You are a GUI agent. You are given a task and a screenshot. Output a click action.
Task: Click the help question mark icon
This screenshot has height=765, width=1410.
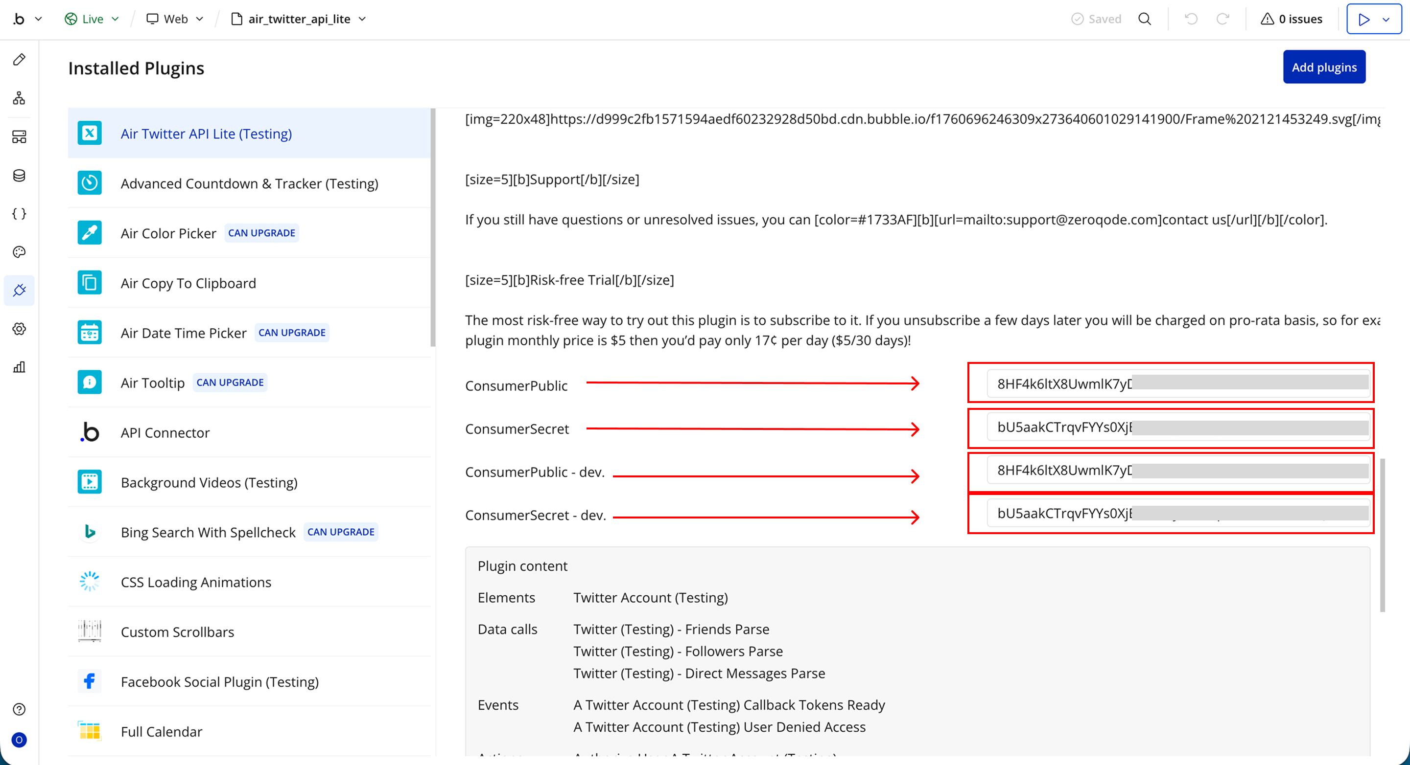19,709
